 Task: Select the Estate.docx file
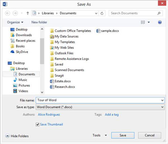60,81
